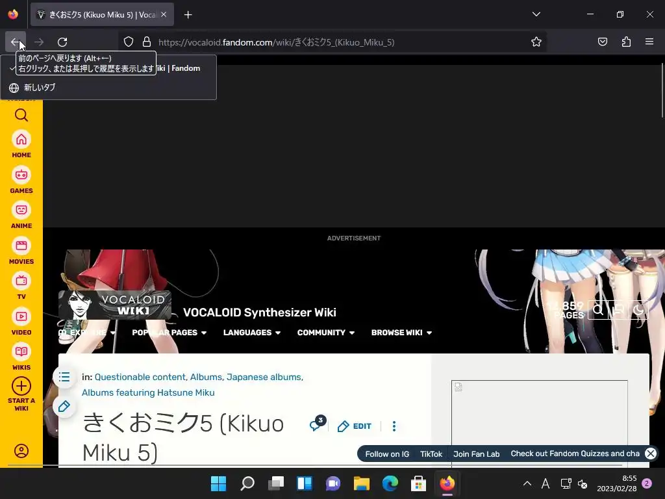Click the floating pencil edit icon
This screenshot has width=665, height=499.
tap(64, 407)
